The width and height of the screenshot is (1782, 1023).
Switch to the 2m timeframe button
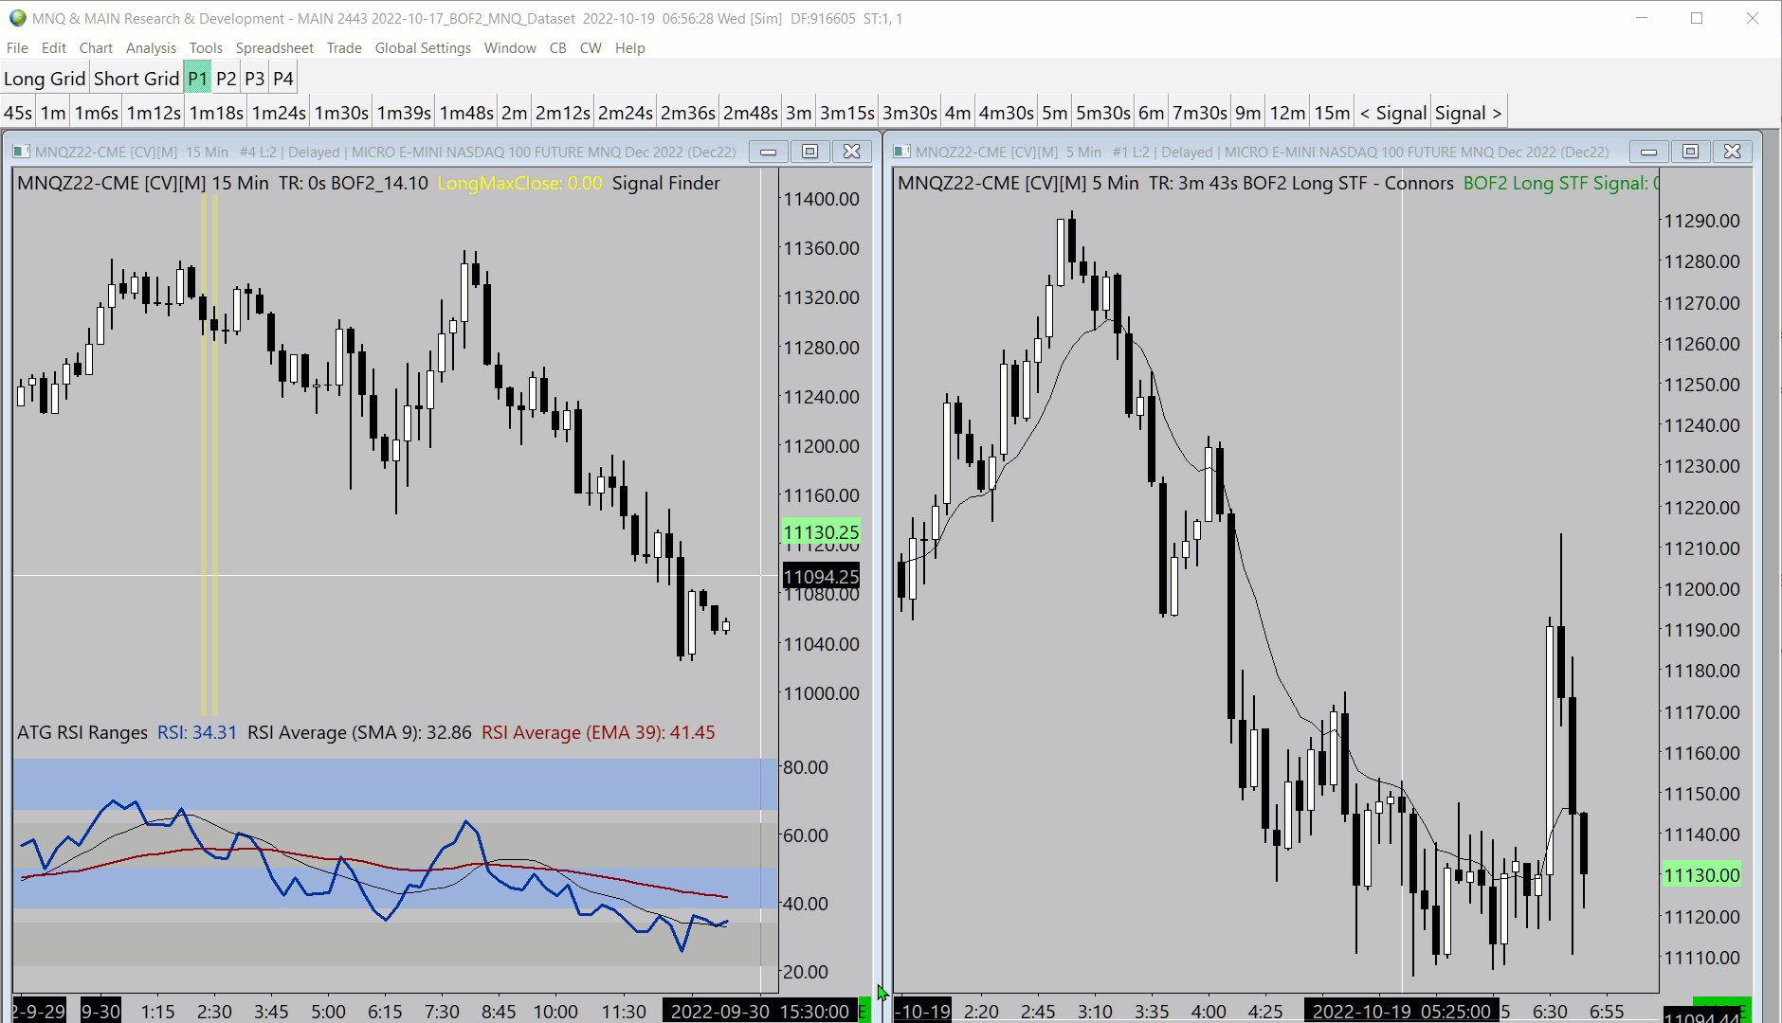[514, 113]
